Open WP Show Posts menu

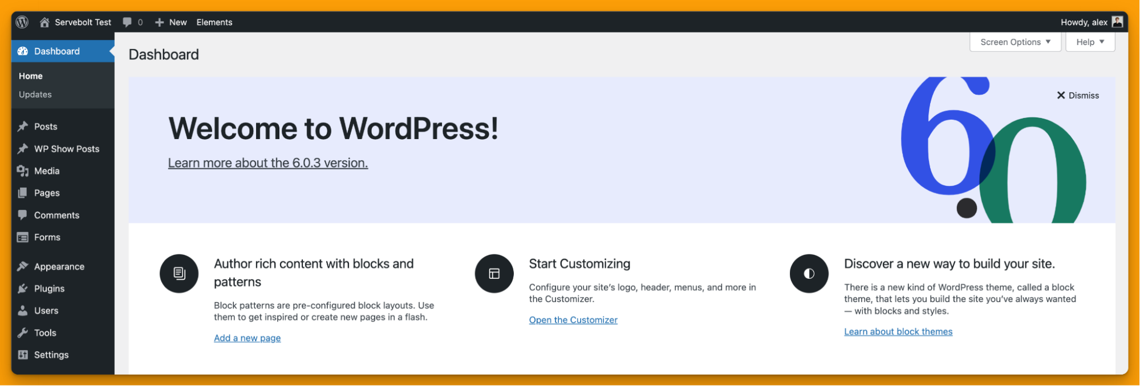(x=67, y=149)
